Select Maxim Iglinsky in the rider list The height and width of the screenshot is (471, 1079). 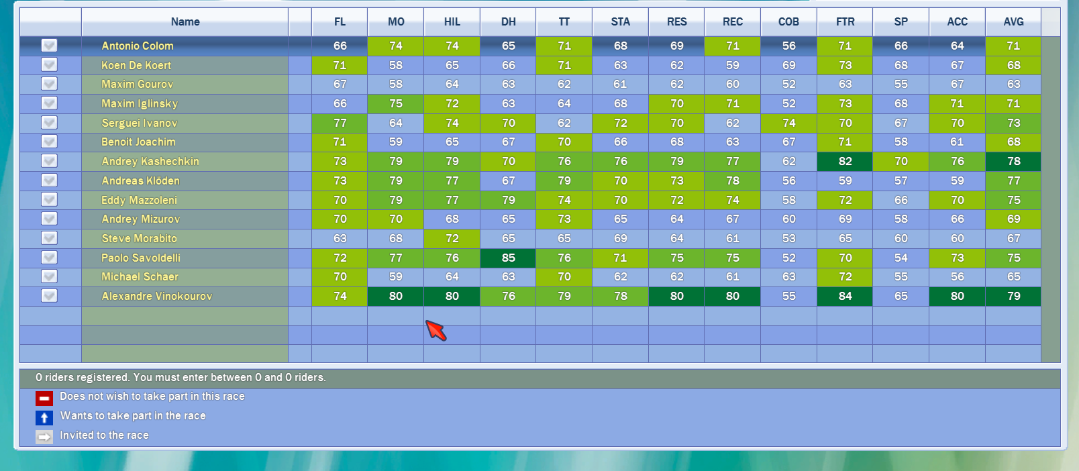pyautogui.click(x=140, y=104)
